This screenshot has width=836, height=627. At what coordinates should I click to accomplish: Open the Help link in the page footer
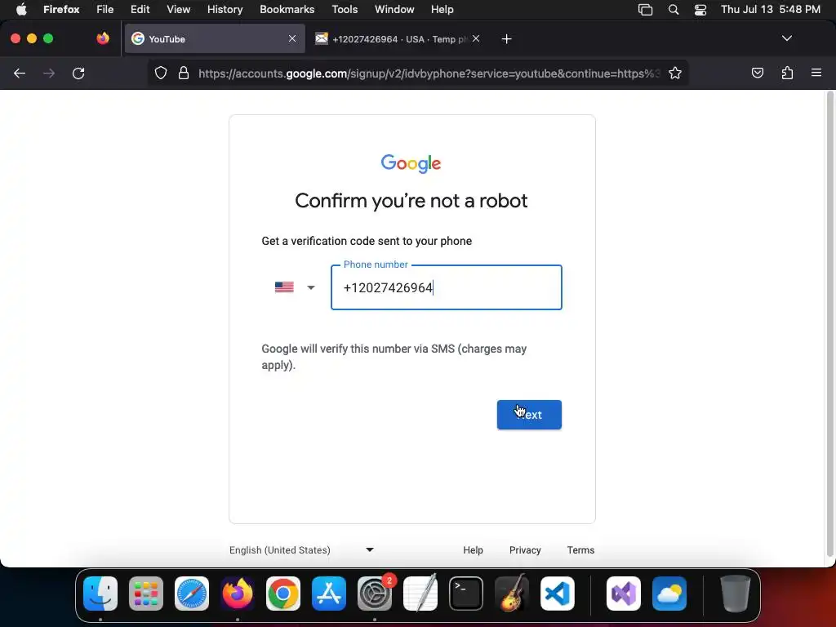tap(473, 549)
